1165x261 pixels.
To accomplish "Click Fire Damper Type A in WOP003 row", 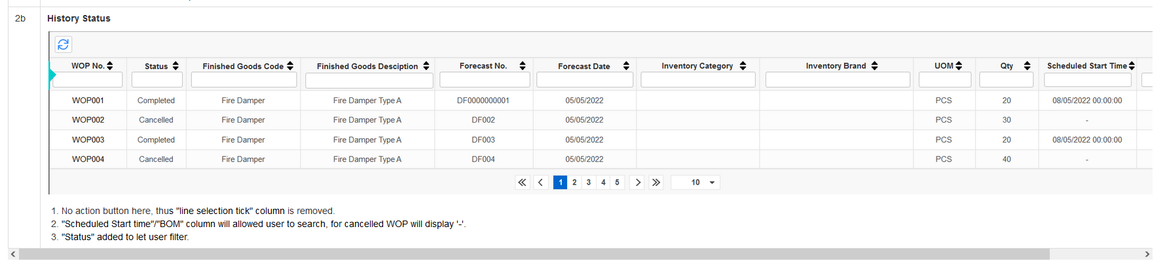I will pyautogui.click(x=367, y=140).
